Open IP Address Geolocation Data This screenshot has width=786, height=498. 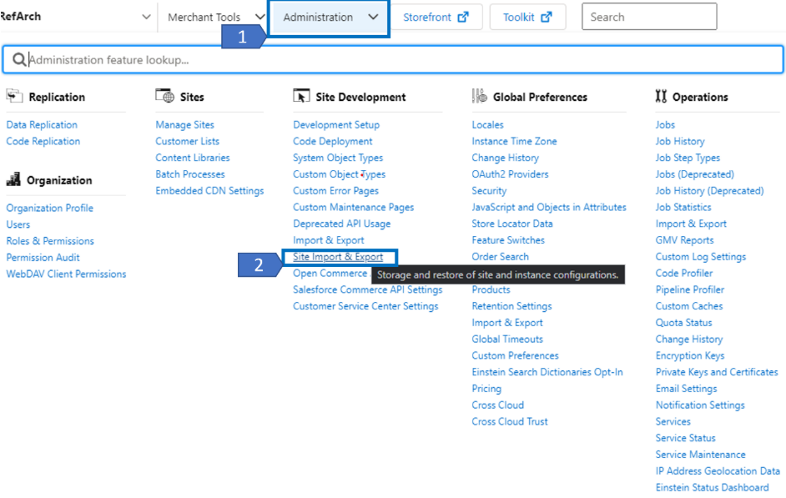[718, 472]
